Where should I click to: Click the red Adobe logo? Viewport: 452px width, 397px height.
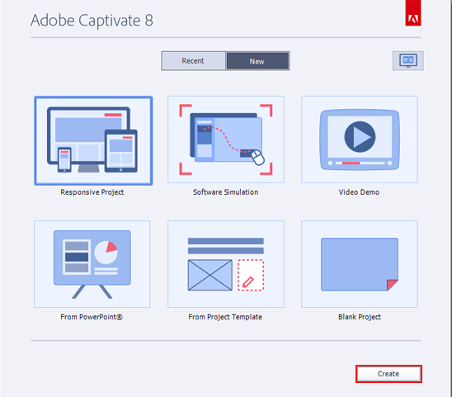pyautogui.click(x=413, y=13)
